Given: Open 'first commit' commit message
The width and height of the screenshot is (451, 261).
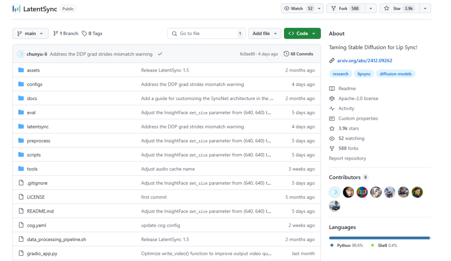Looking at the screenshot, I should (154, 197).
